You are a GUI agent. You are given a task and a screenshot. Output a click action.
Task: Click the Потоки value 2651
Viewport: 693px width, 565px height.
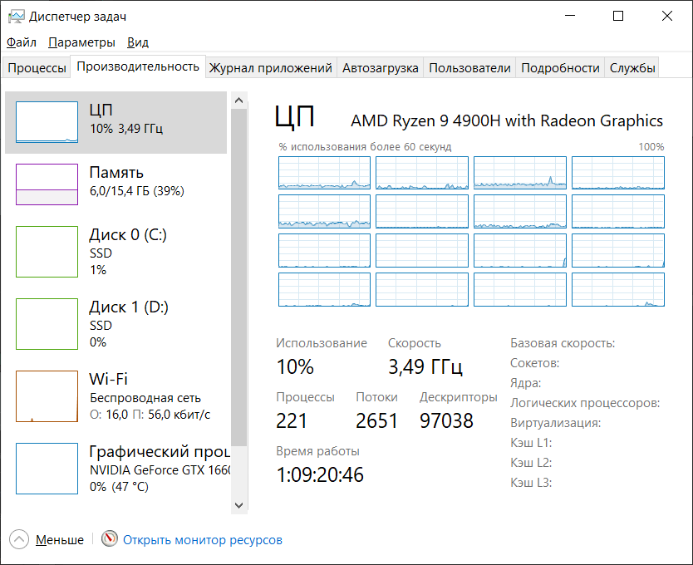[x=376, y=420]
